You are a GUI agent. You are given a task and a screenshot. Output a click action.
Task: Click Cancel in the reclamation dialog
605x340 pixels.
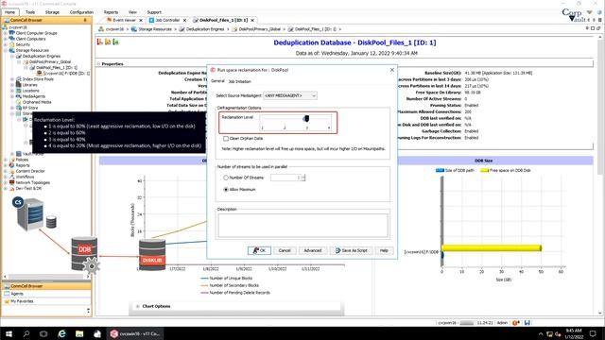pos(285,250)
